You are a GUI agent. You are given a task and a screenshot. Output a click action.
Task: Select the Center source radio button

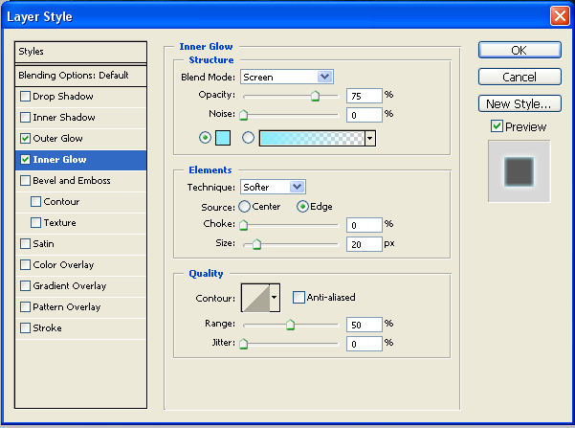[245, 206]
